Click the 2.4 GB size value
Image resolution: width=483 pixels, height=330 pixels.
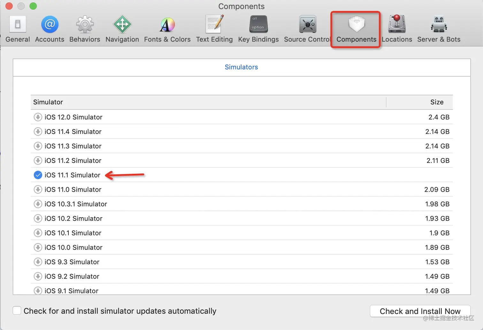click(x=439, y=117)
